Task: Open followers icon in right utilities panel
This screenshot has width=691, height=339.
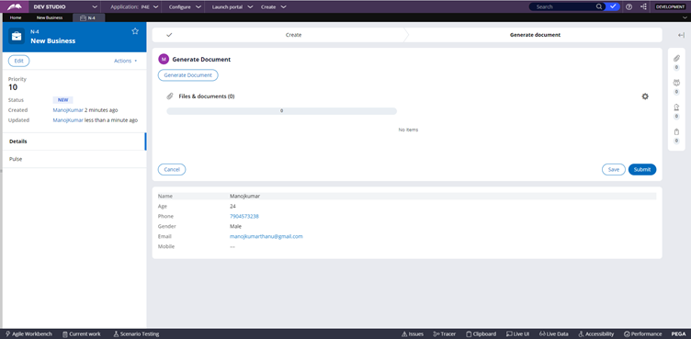Action: click(x=676, y=83)
